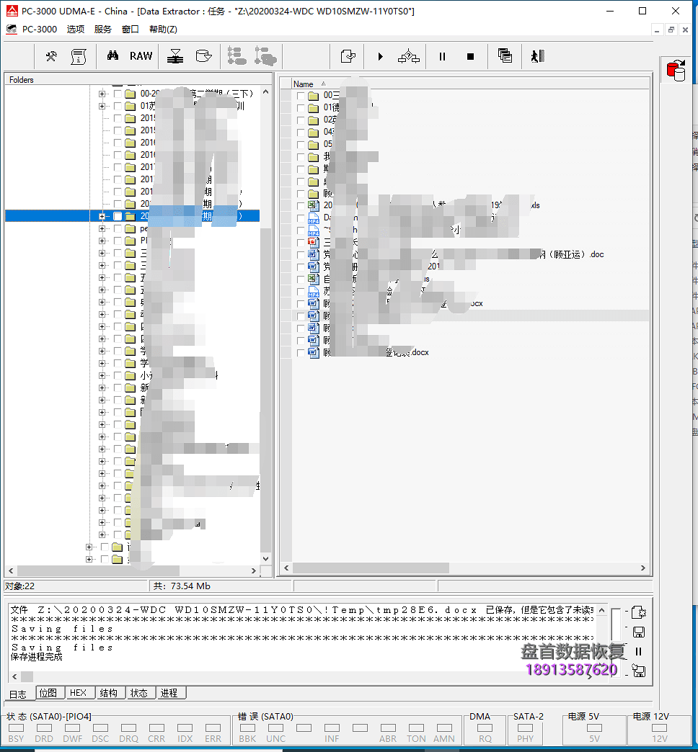698x752 pixels.
Task: Click the play button in toolbar
Action: 380,57
